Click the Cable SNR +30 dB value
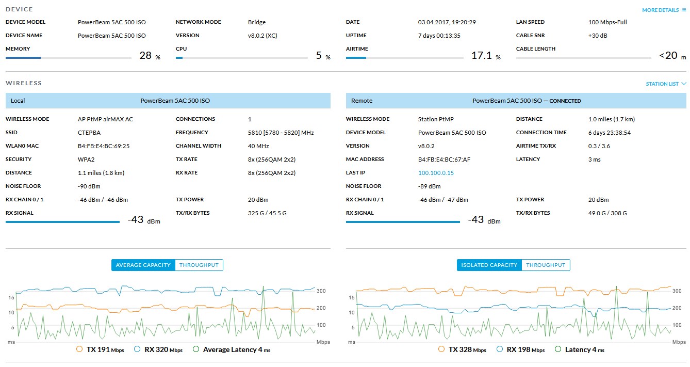This screenshot has width=690, height=367. click(x=598, y=36)
